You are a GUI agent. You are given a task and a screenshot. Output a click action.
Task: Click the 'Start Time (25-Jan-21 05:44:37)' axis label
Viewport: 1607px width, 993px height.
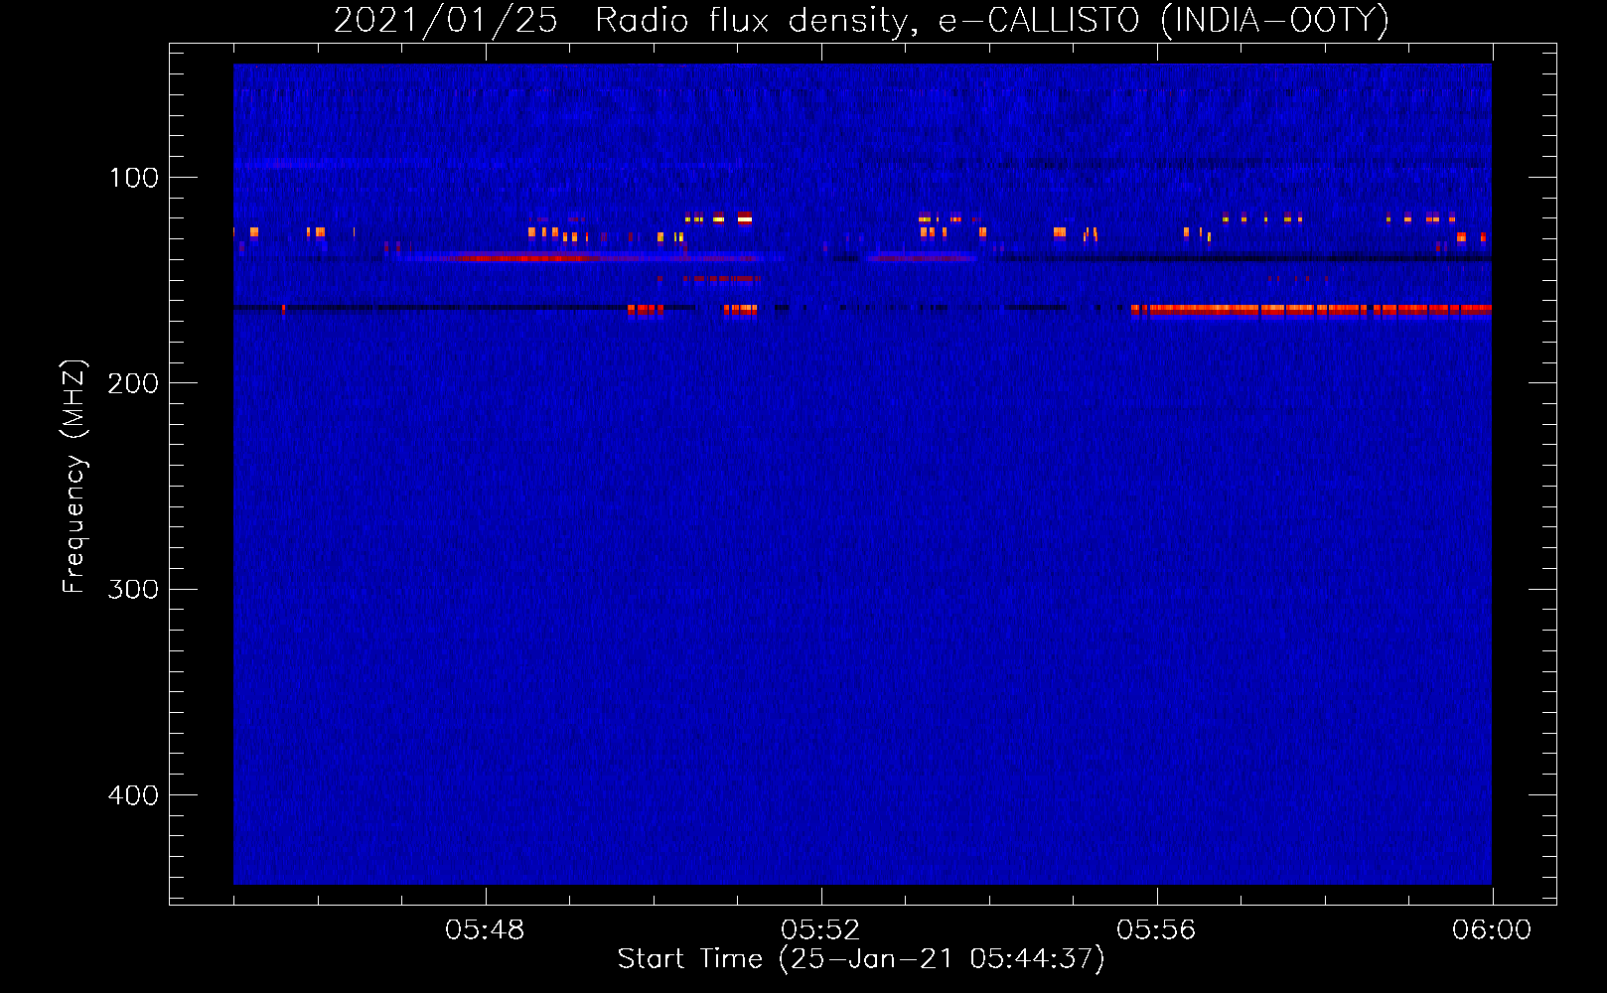click(x=861, y=959)
